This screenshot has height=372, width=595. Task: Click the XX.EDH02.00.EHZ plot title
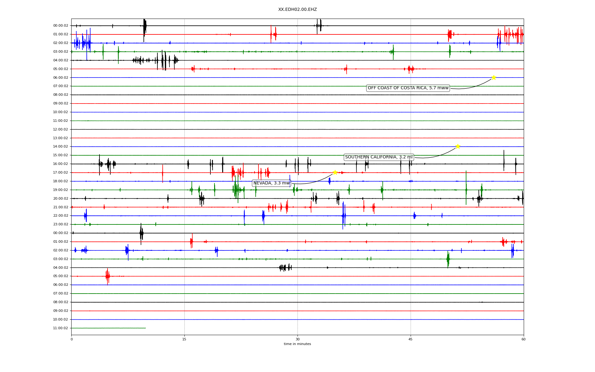pyautogui.click(x=297, y=10)
